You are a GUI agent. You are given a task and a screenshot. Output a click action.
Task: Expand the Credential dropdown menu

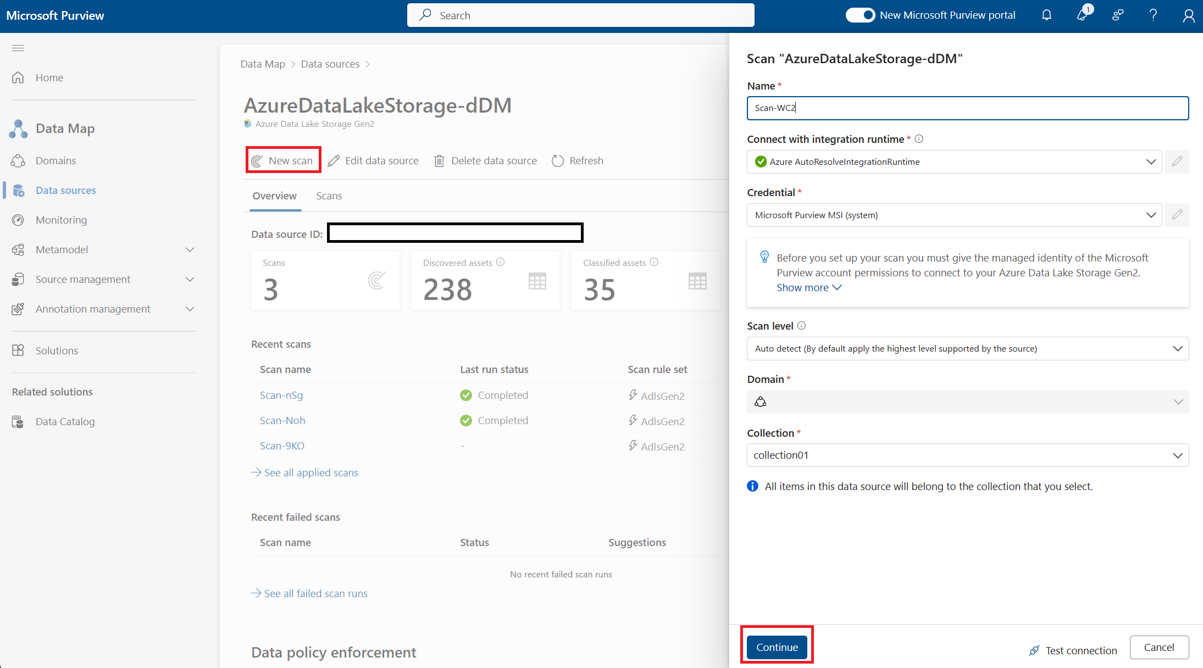[1151, 215]
